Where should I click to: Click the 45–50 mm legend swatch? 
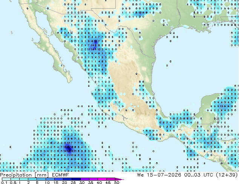pos(111,179)
